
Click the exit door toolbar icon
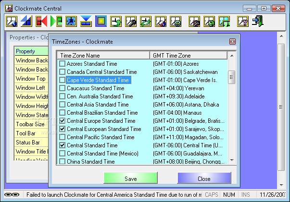(258, 22)
